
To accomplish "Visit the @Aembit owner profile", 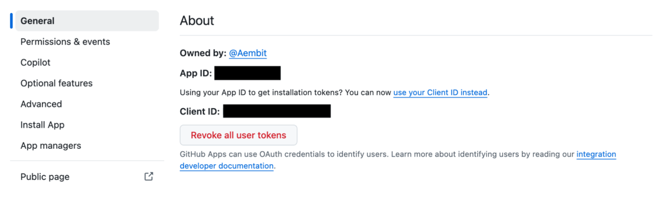I will (248, 53).
